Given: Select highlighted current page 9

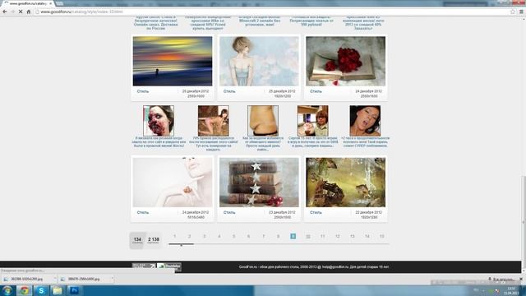Looking at the screenshot, I should coord(293,236).
